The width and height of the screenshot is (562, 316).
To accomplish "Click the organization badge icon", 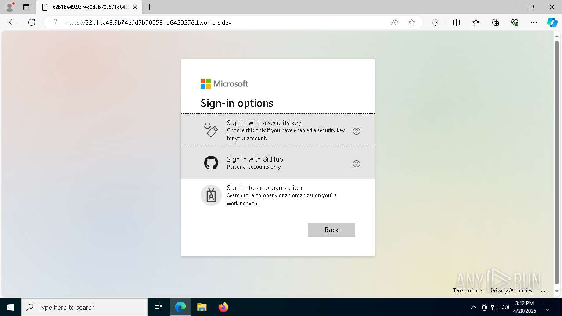I will point(211,195).
